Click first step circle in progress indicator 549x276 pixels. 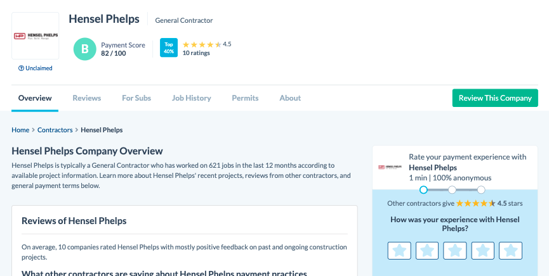[423, 190]
